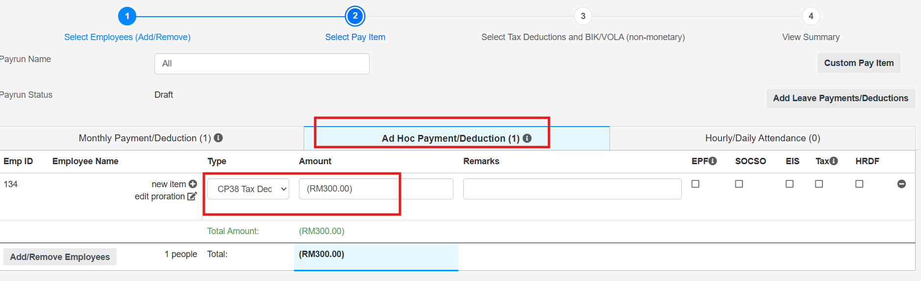The height and width of the screenshot is (281, 921).
Task: Click Add Leave Payments/Deductions button
Action: (841, 98)
